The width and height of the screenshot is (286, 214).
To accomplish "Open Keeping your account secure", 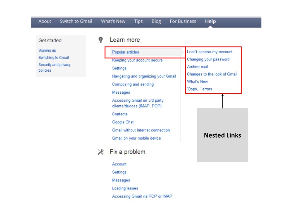I will (137, 60).
